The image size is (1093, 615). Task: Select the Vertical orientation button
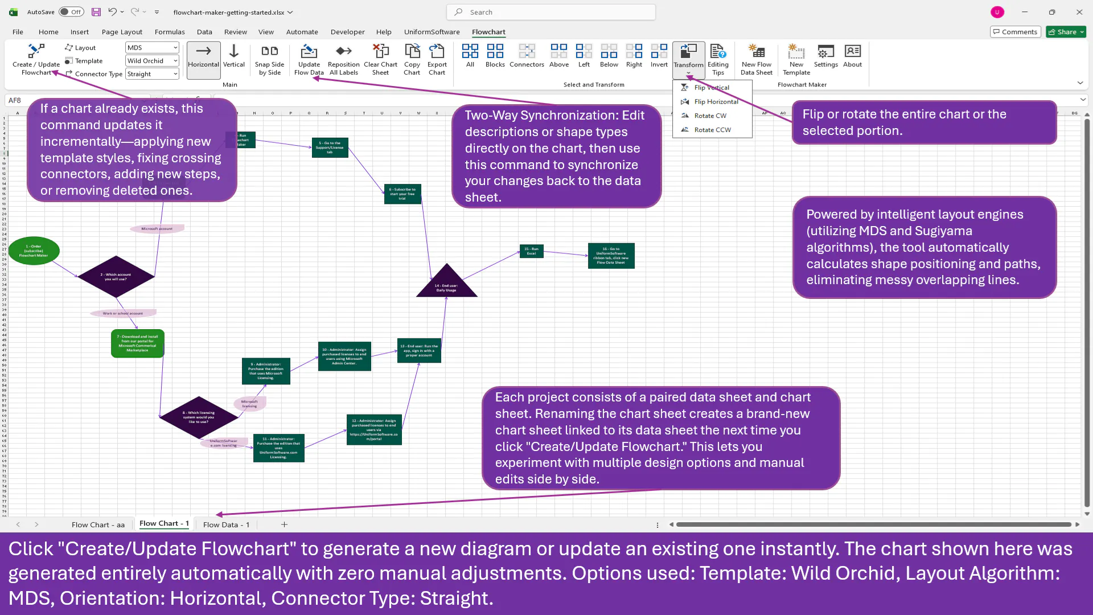coord(233,56)
